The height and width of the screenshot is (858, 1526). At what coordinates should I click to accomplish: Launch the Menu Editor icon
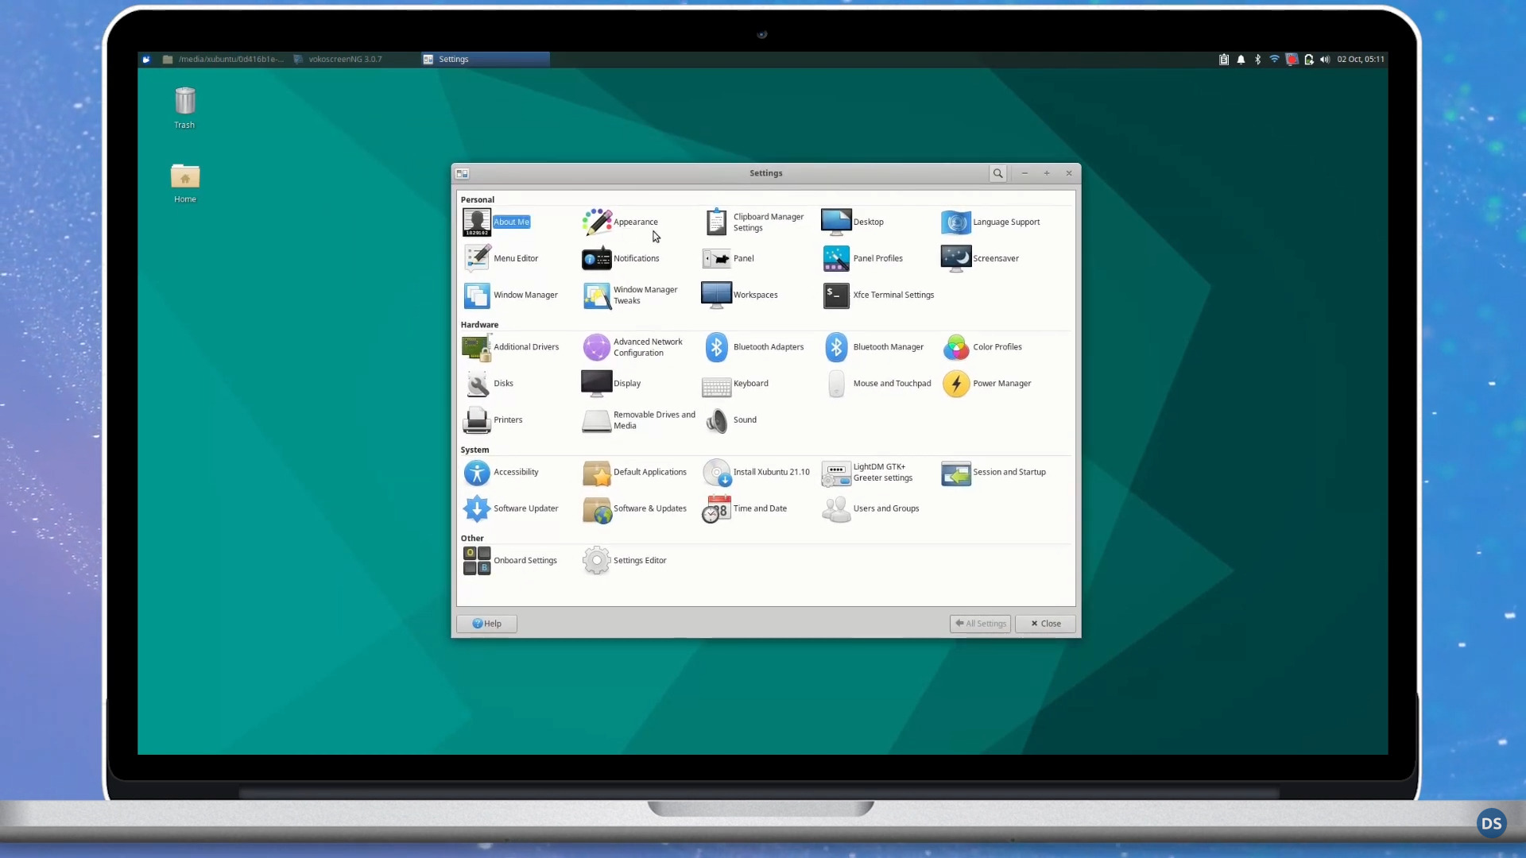coord(477,258)
